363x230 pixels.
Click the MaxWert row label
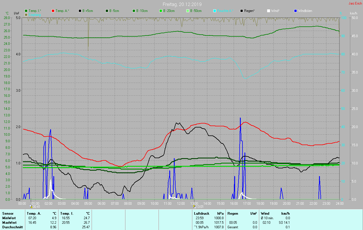[10, 222]
